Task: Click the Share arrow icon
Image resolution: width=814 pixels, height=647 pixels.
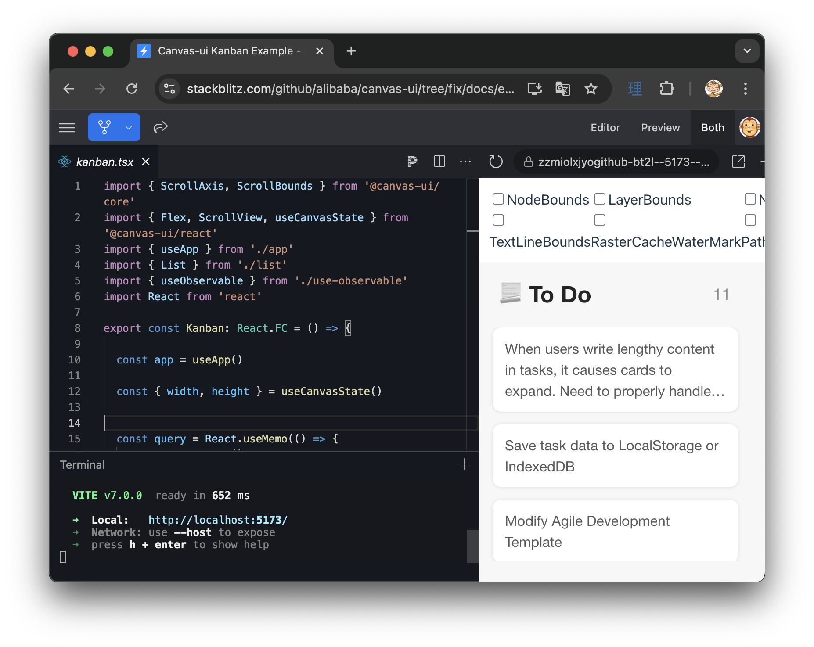Action: coord(161,127)
